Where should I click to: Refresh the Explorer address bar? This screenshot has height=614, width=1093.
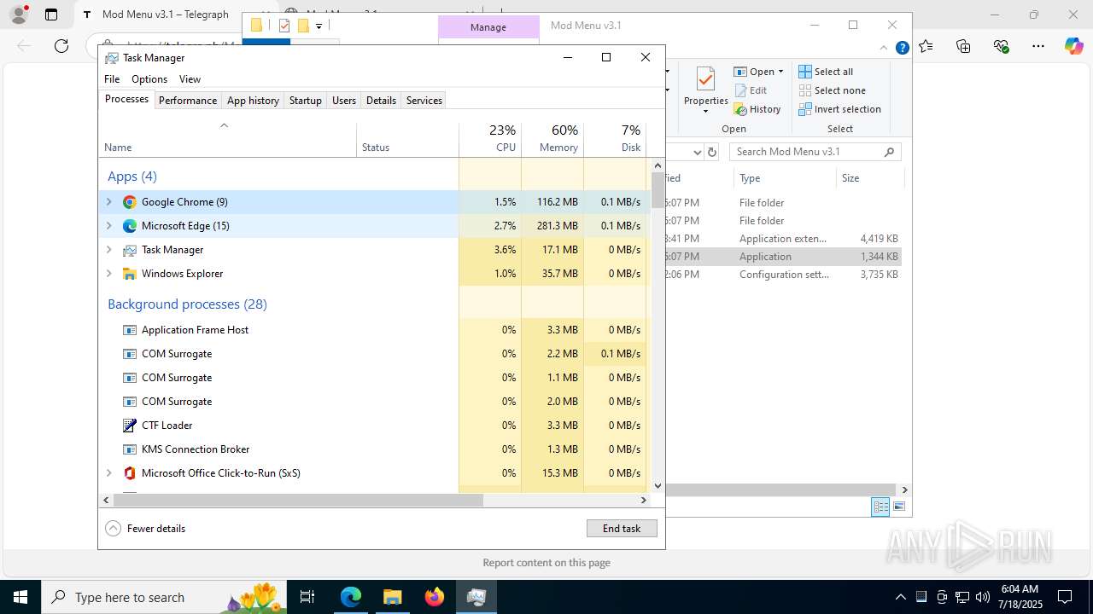pyautogui.click(x=712, y=152)
